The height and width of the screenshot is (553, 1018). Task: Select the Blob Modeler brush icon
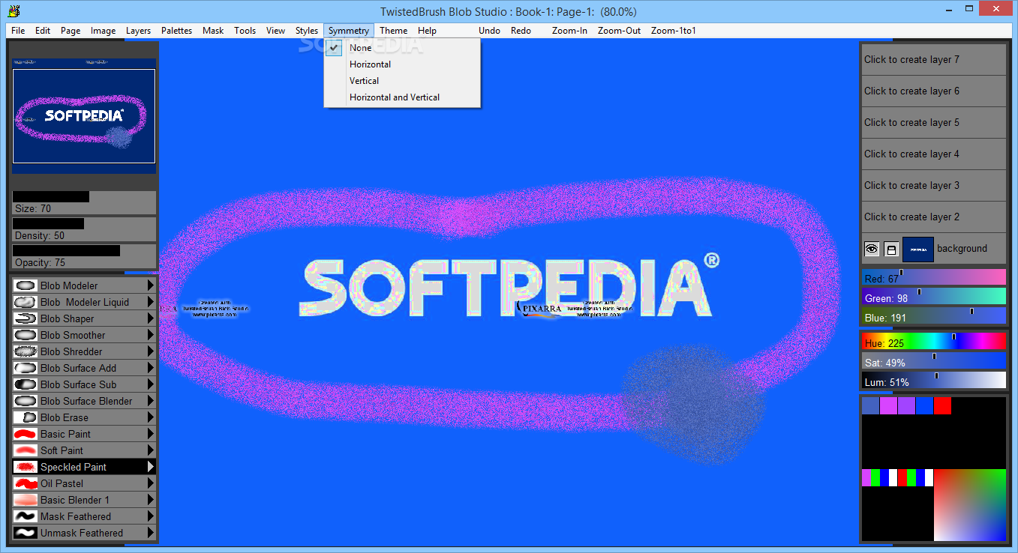coord(26,285)
